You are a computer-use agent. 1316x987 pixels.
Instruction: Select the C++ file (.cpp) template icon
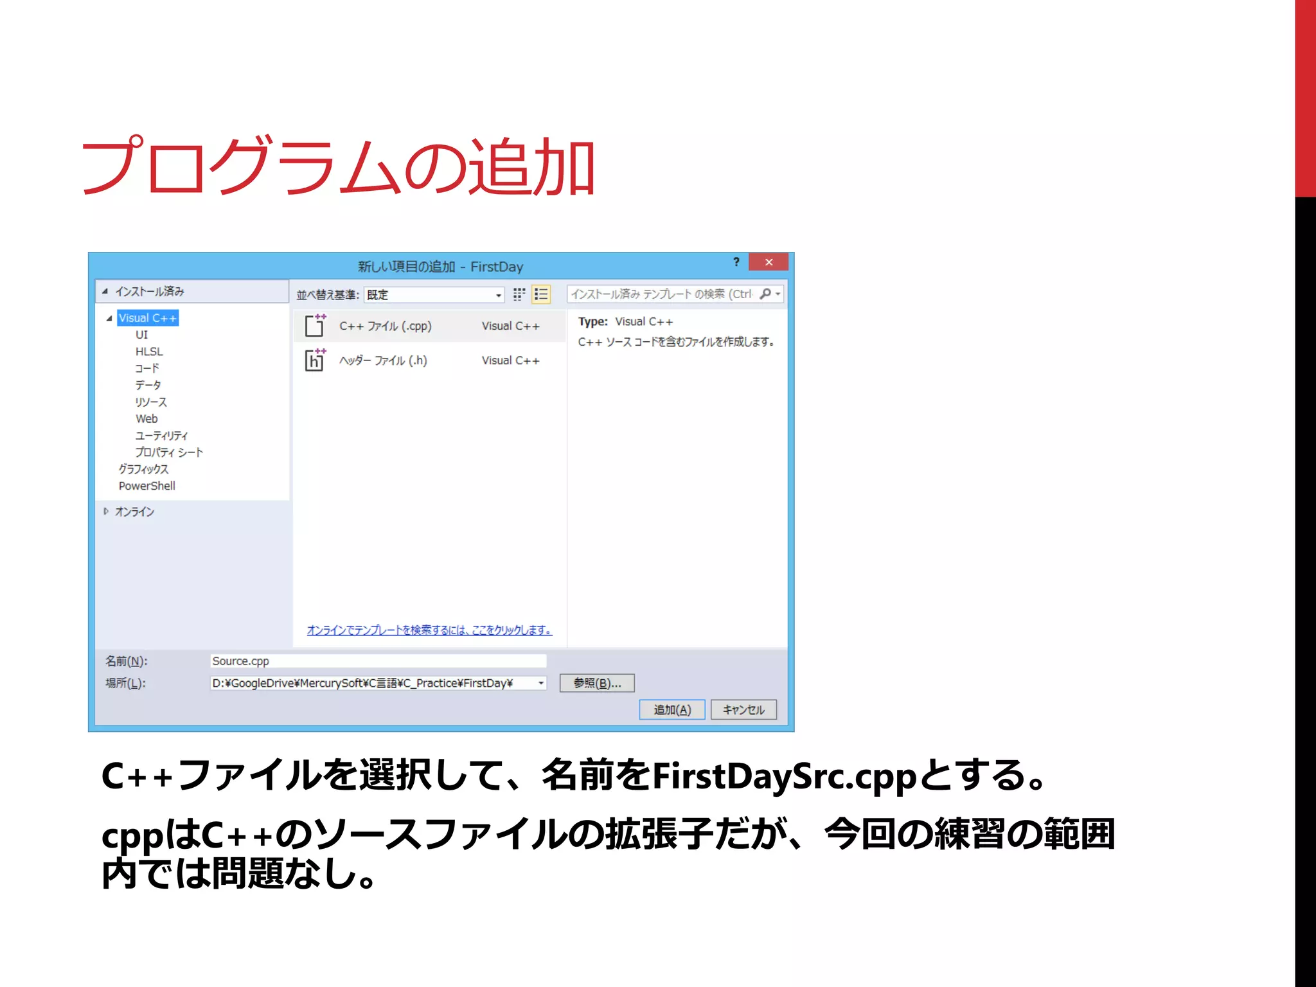(x=315, y=325)
